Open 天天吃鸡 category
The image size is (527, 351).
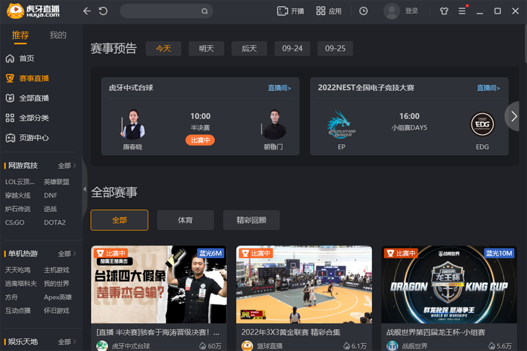tap(18, 270)
